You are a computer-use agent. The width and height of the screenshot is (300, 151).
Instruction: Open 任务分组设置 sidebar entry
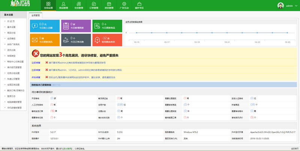tap(13, 73)
